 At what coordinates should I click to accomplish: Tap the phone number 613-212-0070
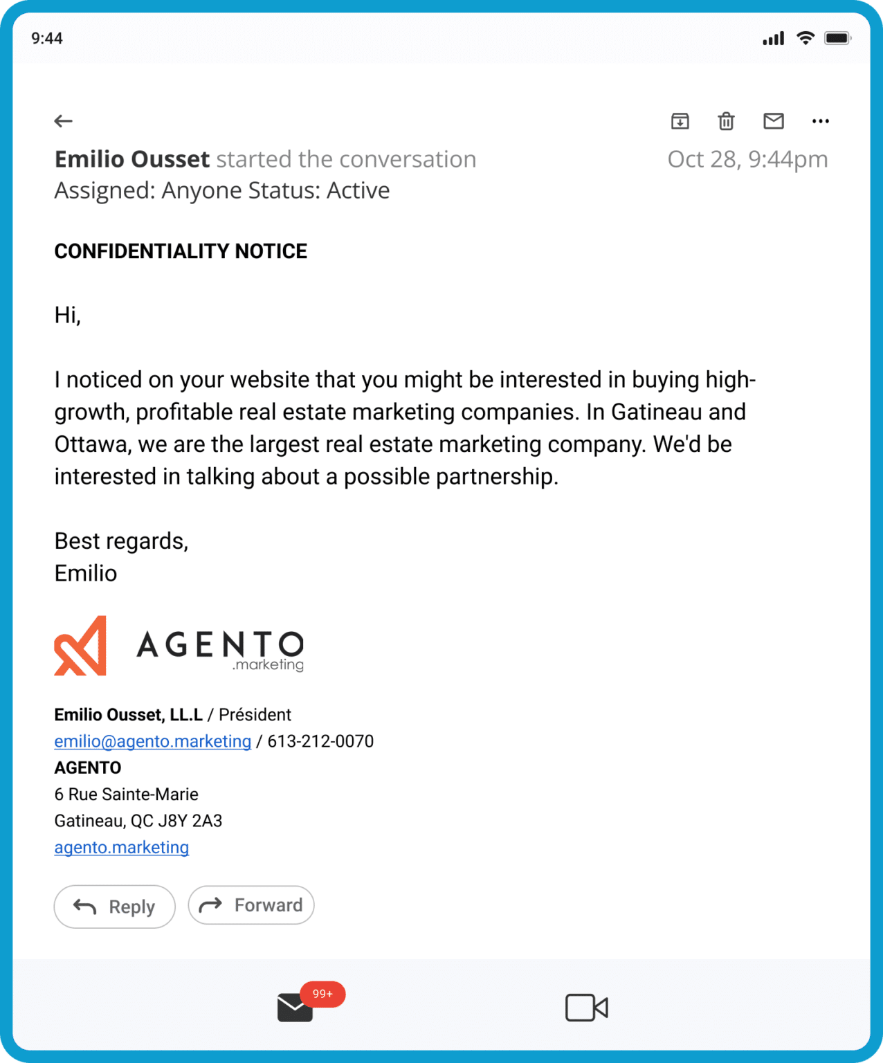point(320,741)
